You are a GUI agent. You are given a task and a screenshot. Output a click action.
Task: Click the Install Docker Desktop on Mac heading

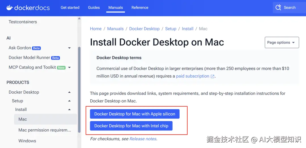tap(157, 42)
